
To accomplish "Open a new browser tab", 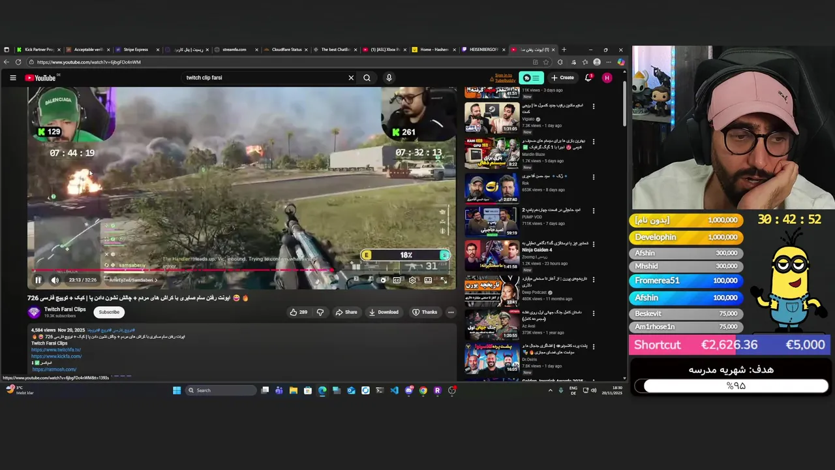I will [x=564, y=50].
